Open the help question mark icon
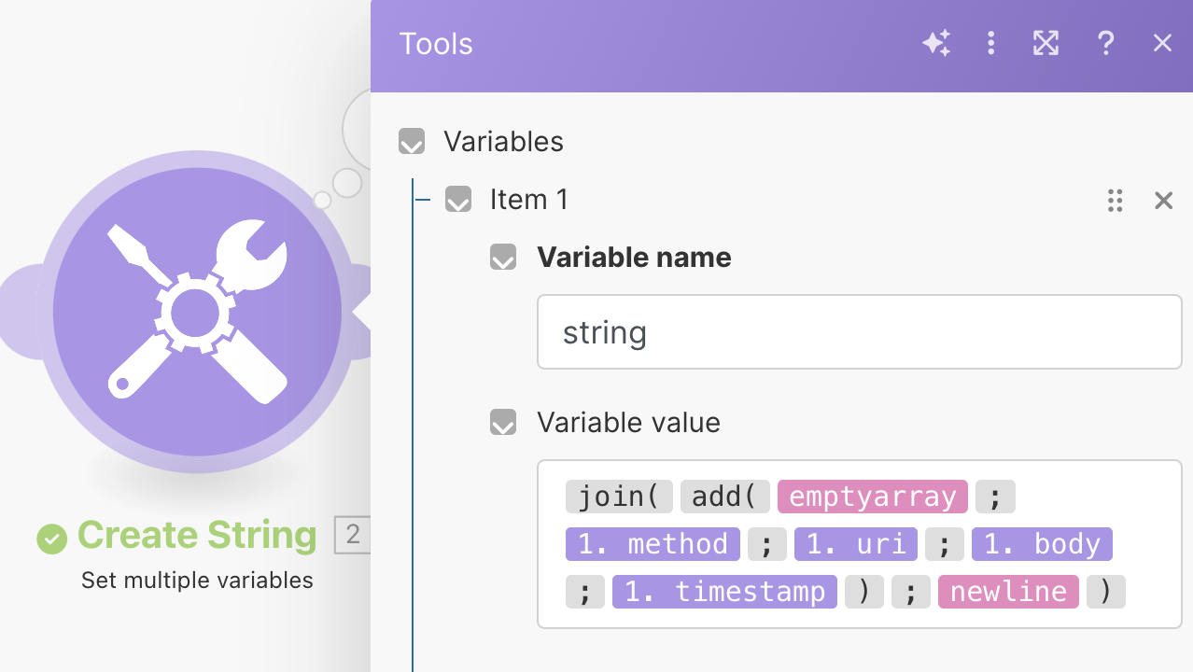Viewport: 1193px width, 672px height. pyautogui.click(x=1105, y=43)
